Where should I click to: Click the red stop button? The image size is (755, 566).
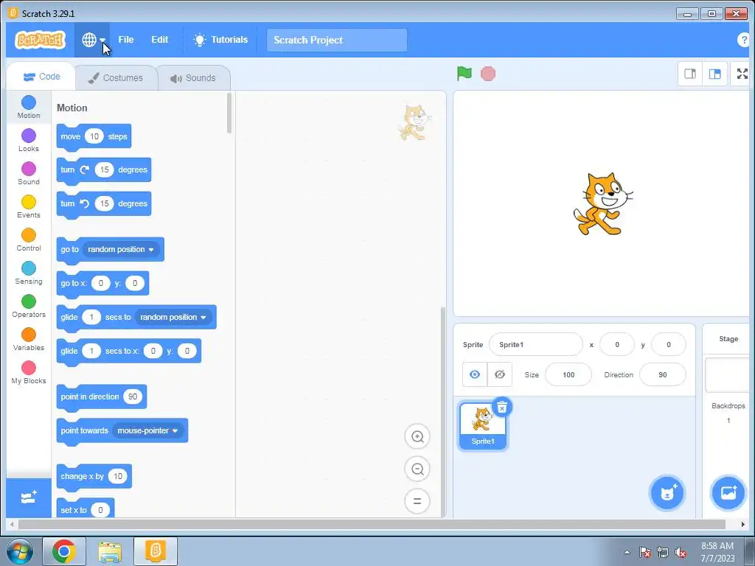pyautogui.click(x=488, y=74)
